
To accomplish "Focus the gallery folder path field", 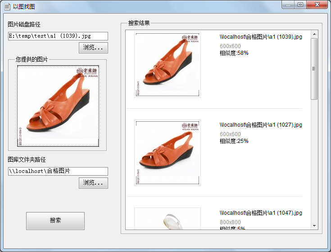I will click(58, 171).
